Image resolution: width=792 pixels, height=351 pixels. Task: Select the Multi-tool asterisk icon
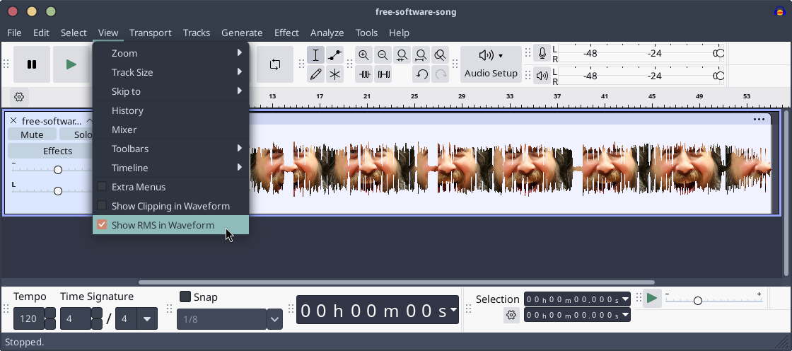click(x=335, y=74)
